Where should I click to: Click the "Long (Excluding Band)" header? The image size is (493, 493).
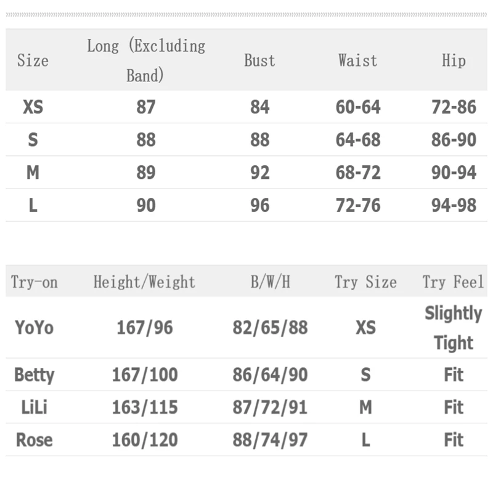[x=146, y=60]
